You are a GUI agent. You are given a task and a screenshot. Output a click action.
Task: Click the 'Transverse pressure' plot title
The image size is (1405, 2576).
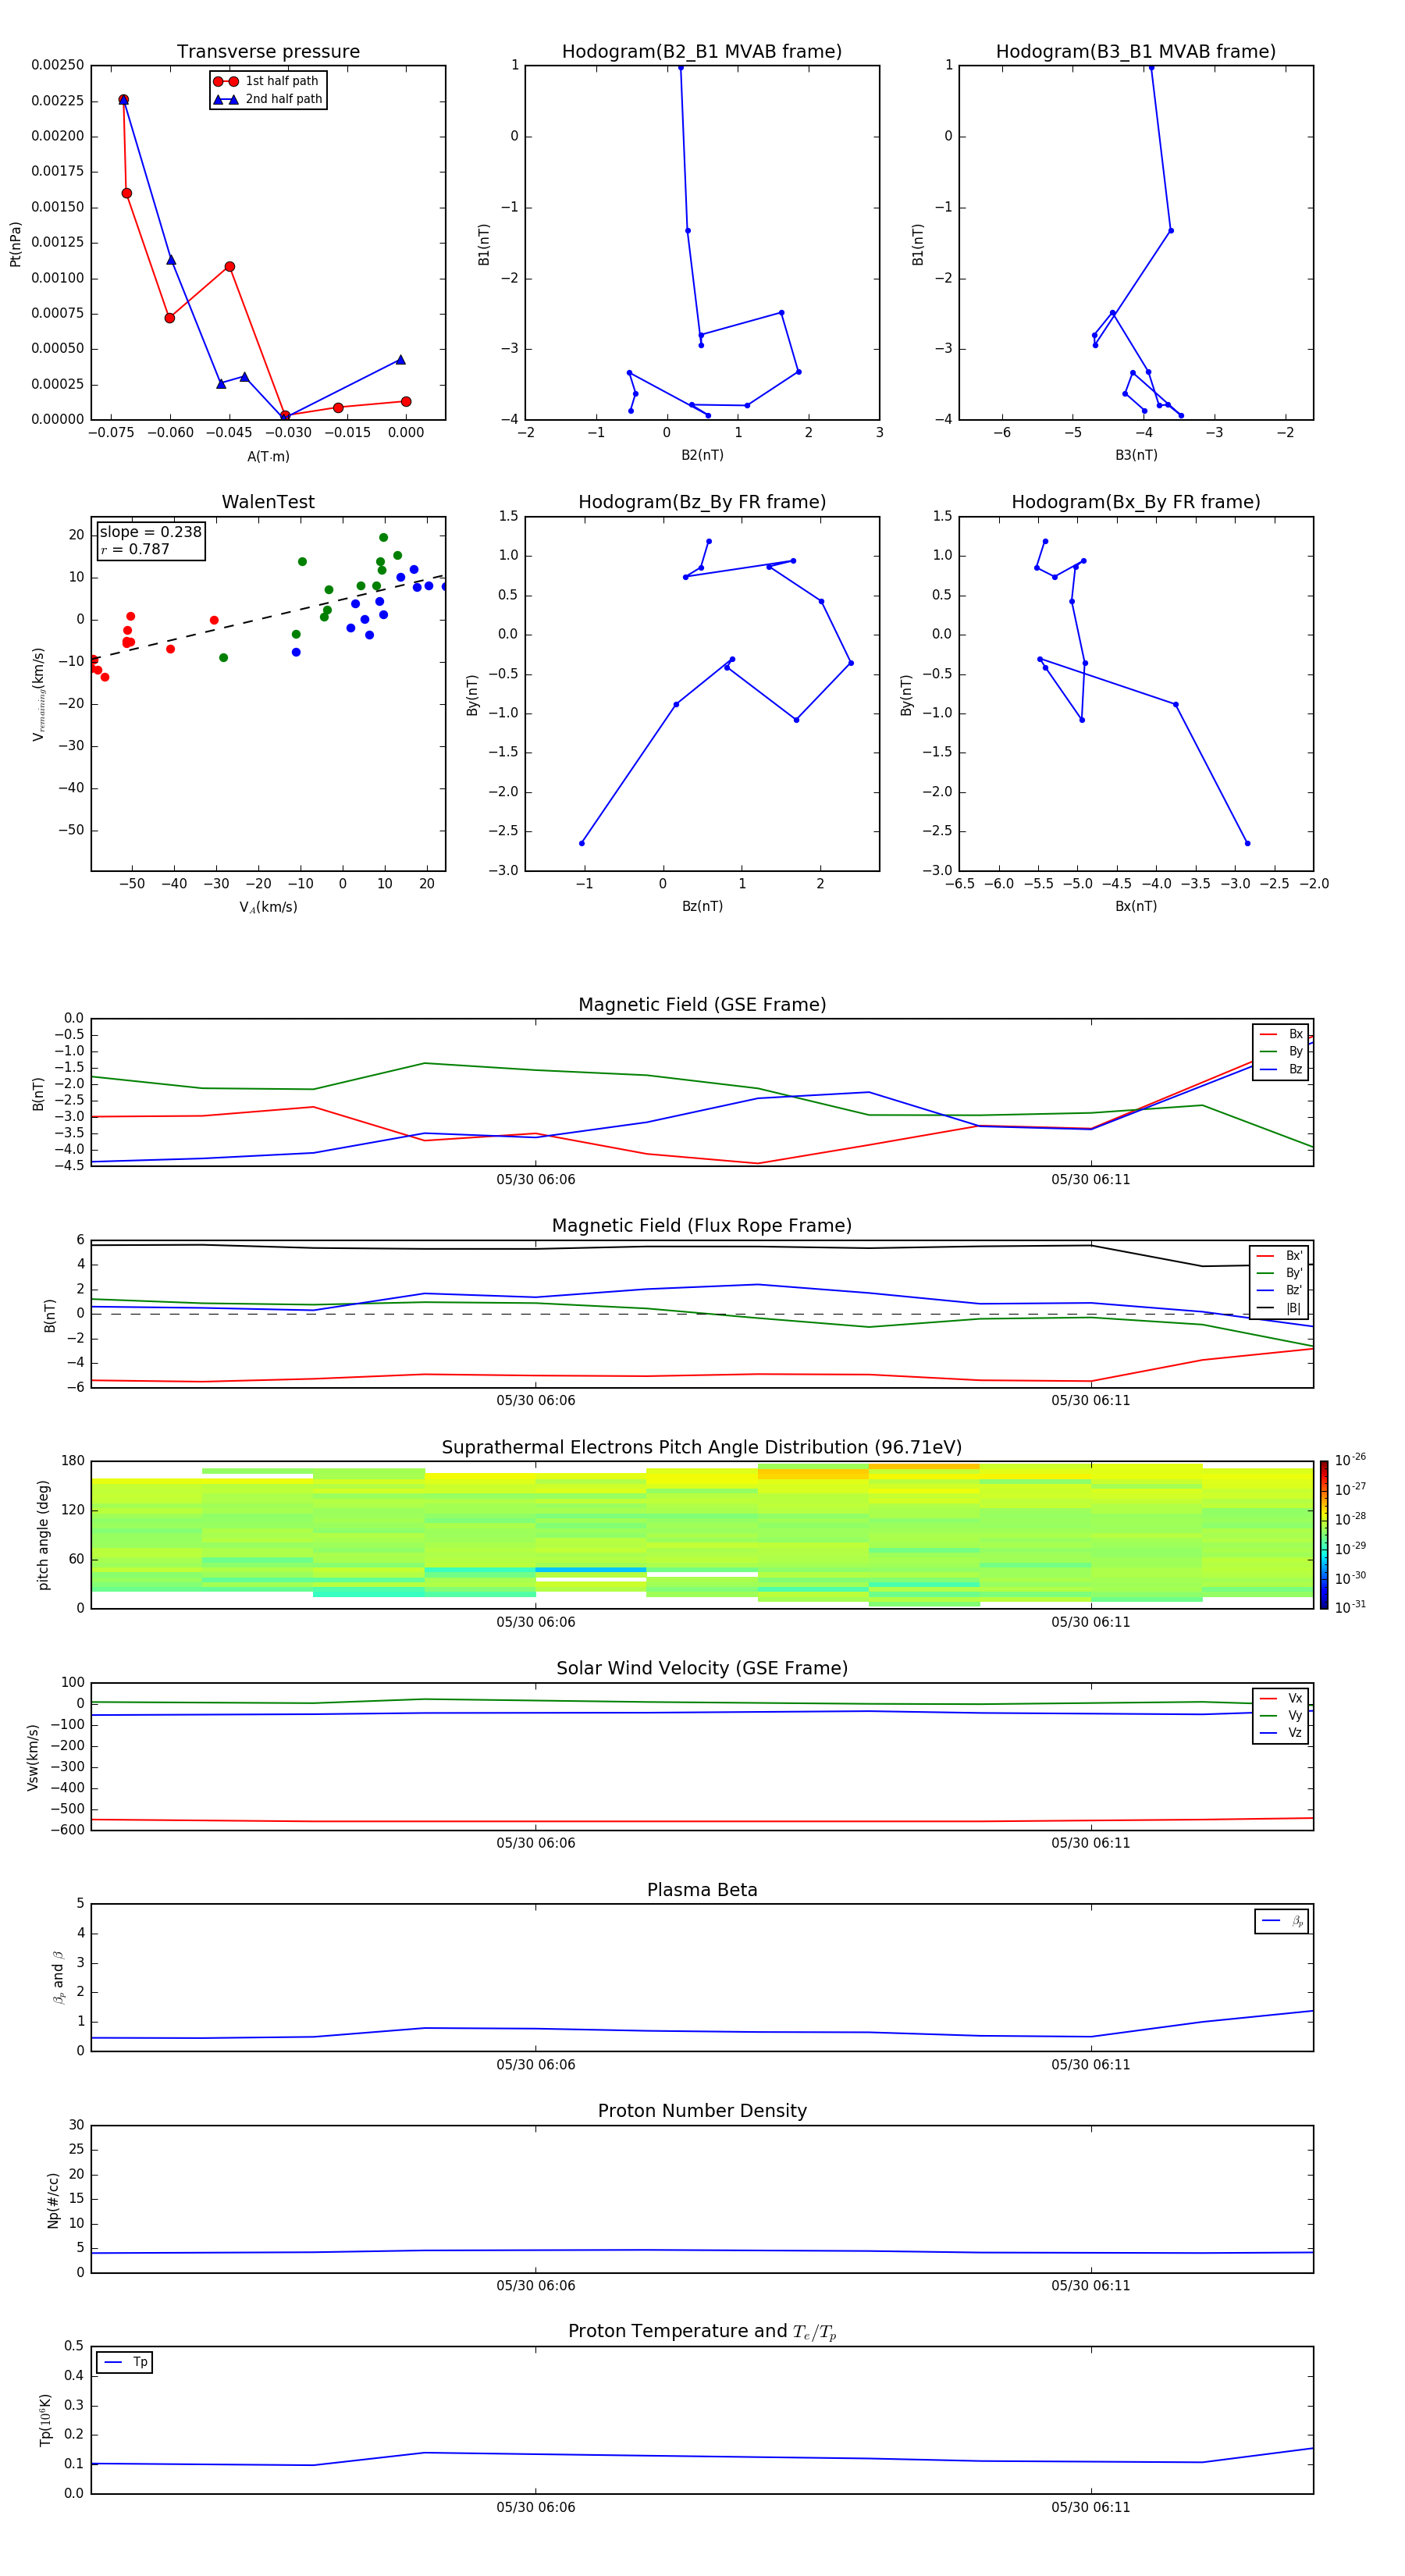268,52
